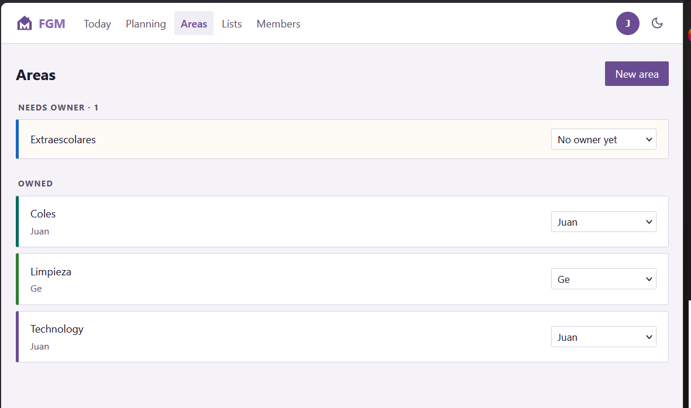Screen dimensions: 691x408
Task: Select the Areas tab
Action: (194, 24)
